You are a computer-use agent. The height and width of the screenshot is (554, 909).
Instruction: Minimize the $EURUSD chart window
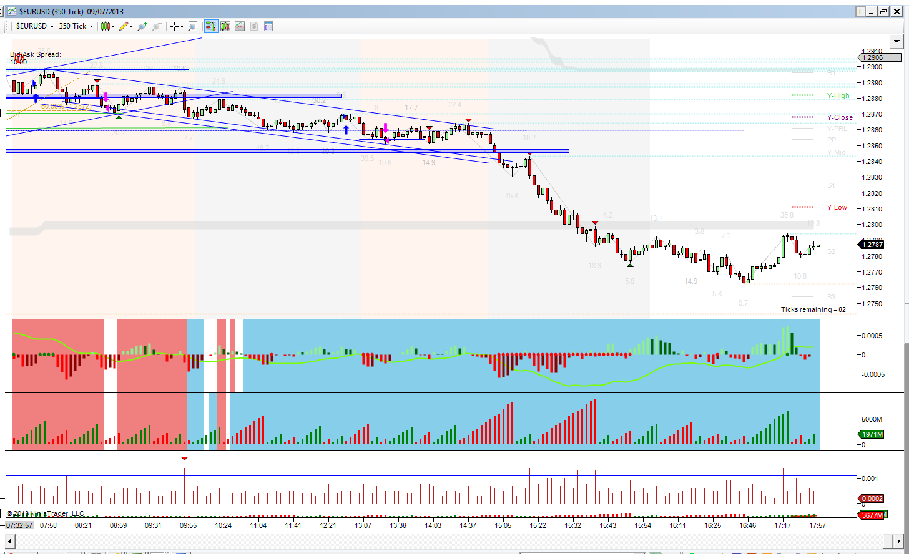872,11
